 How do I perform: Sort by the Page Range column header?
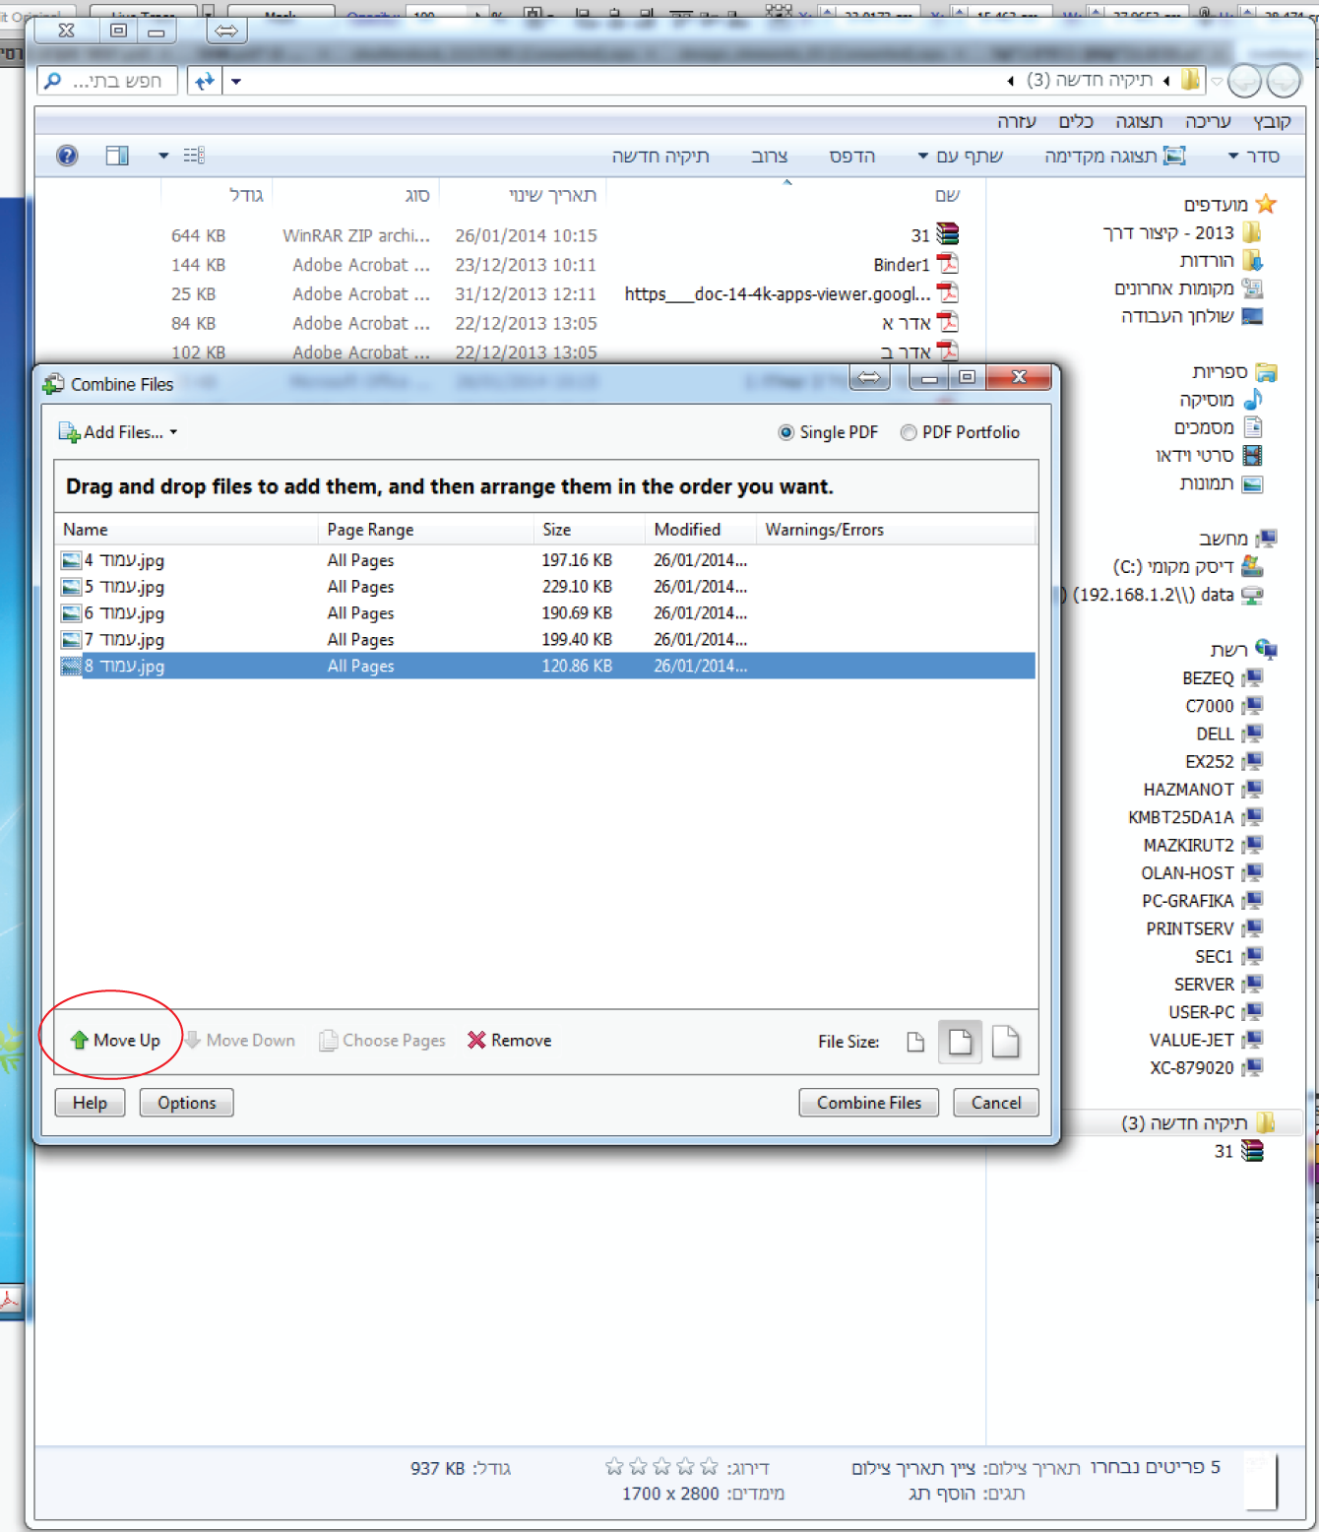[426, 530]
